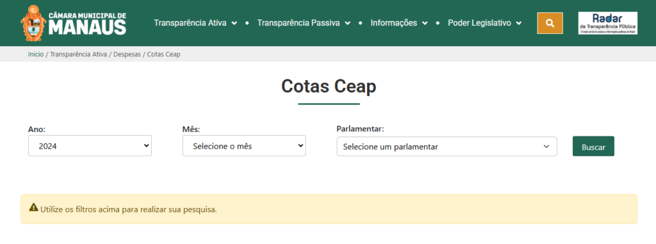656x244 pixels.
Task: Expand the chevron beside Poder Legislativo
Action: coord(519,23)
